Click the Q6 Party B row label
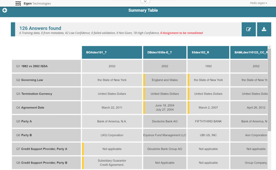The width and height of the screenshot is (276, 170). (x=46, y=135)
